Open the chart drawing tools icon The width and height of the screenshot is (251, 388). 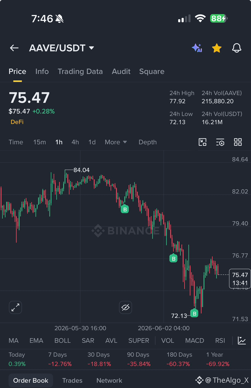point(202,142)
